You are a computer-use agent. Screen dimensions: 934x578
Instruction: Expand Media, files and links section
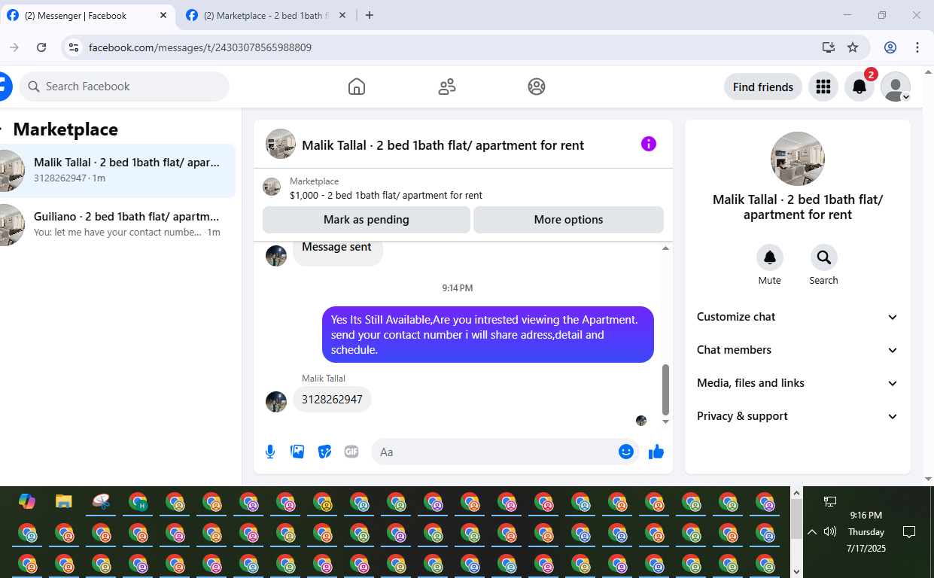798,383
